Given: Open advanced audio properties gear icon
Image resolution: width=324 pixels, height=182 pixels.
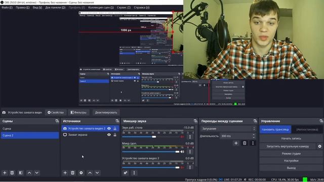Looking at the screenshot, I should (126, 173).
